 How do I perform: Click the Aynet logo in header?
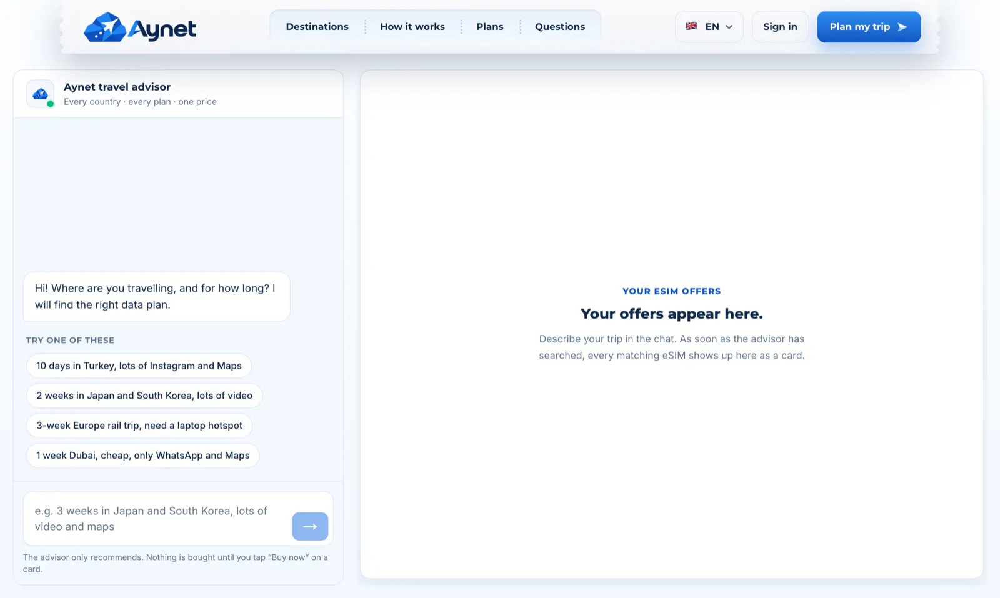click(140, 27)
